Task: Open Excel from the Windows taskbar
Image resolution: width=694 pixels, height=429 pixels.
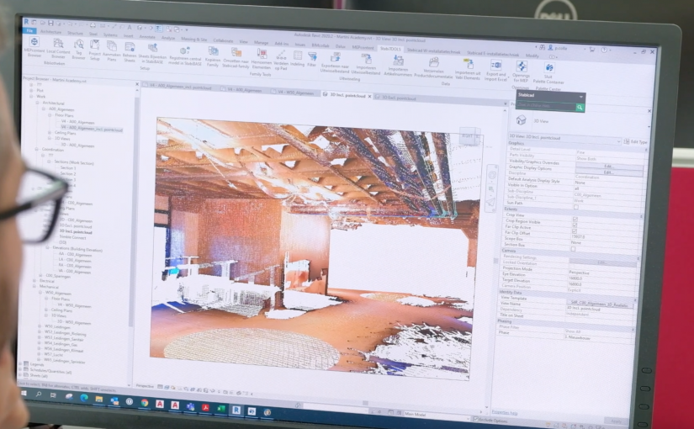Action: pos(220,408)
